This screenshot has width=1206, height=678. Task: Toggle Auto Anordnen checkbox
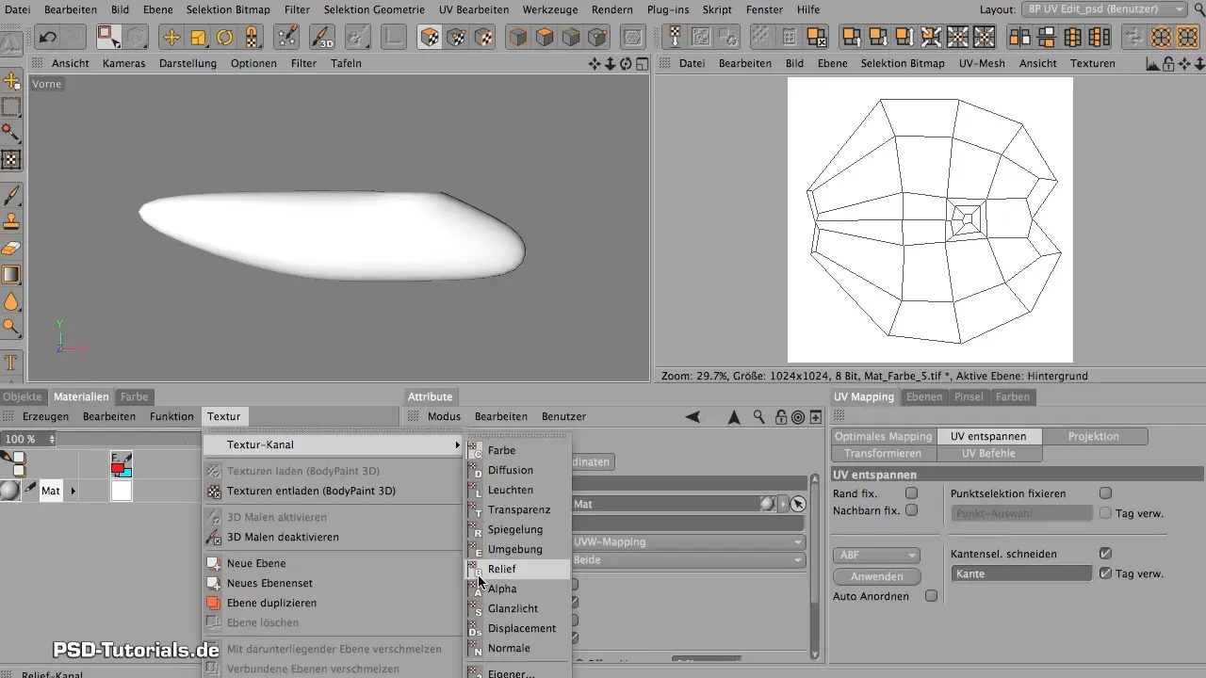931,596
